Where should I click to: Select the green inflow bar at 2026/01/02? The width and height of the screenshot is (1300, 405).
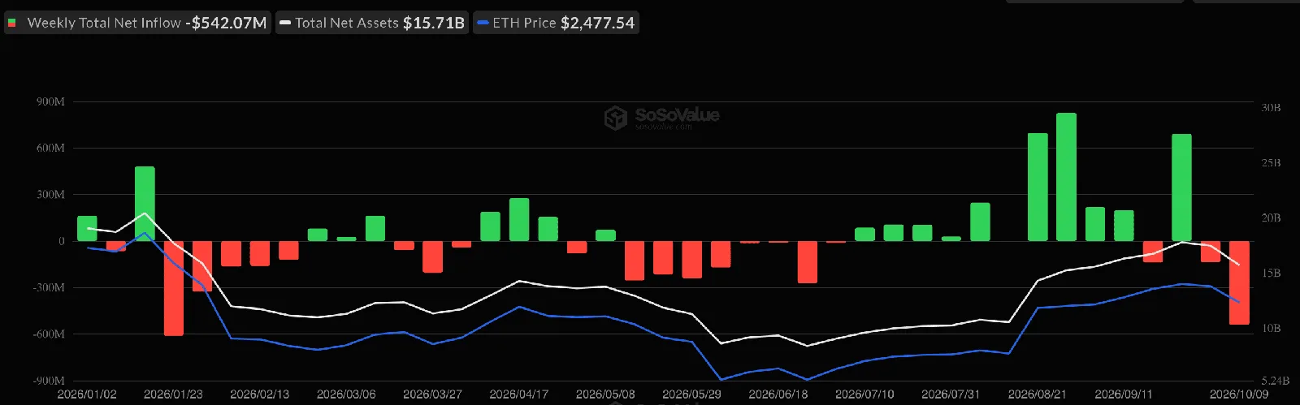click(87, 229)
